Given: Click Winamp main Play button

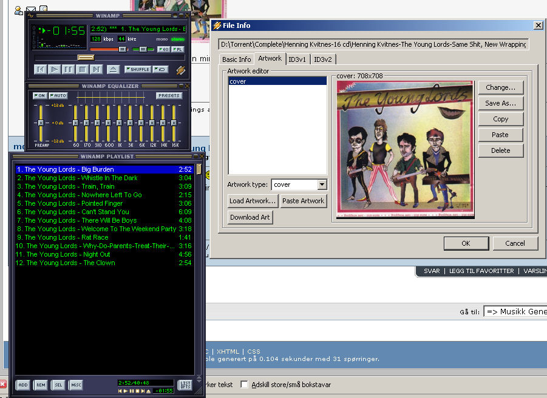Looking at the screenshot, I should coord(55,69).
